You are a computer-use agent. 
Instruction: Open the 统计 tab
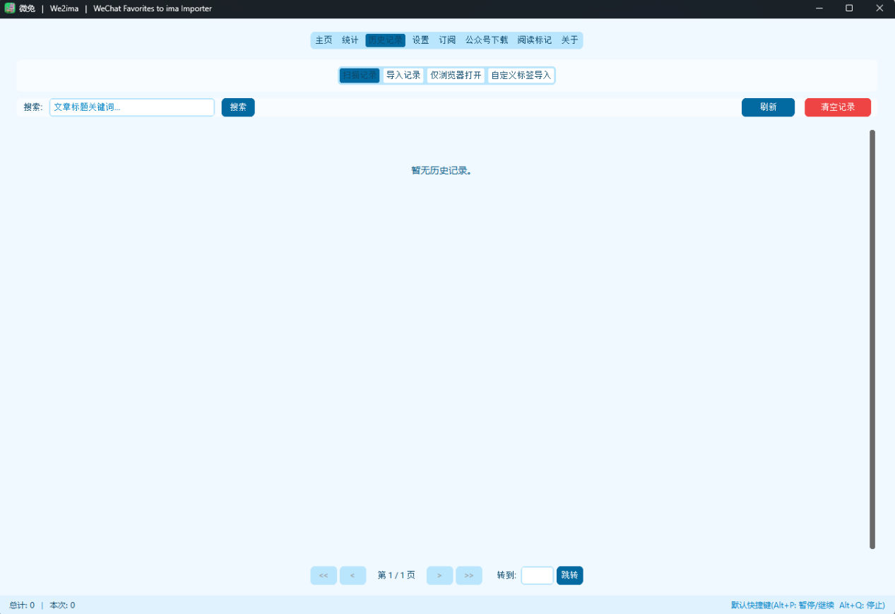point(350,40)
